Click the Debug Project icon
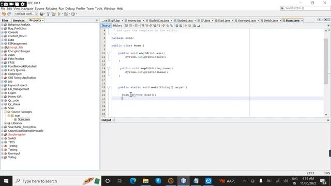 tap(66, 14)
